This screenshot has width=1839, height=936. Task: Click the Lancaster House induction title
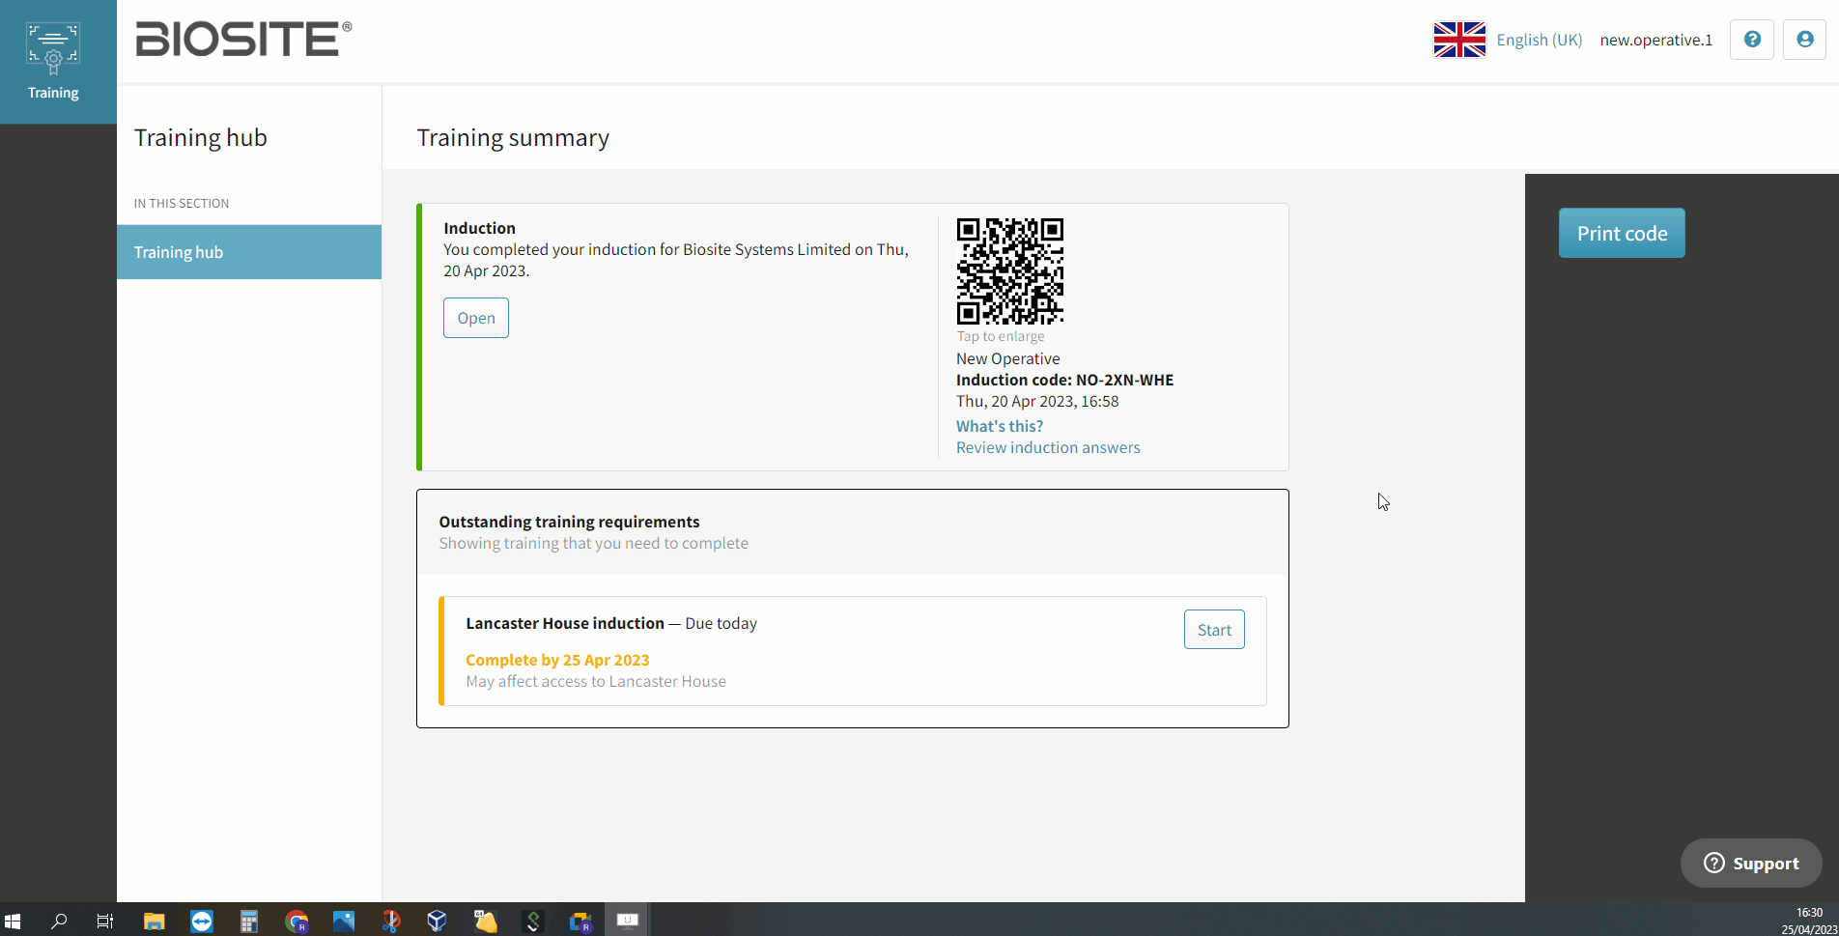(x=565, y=623)
